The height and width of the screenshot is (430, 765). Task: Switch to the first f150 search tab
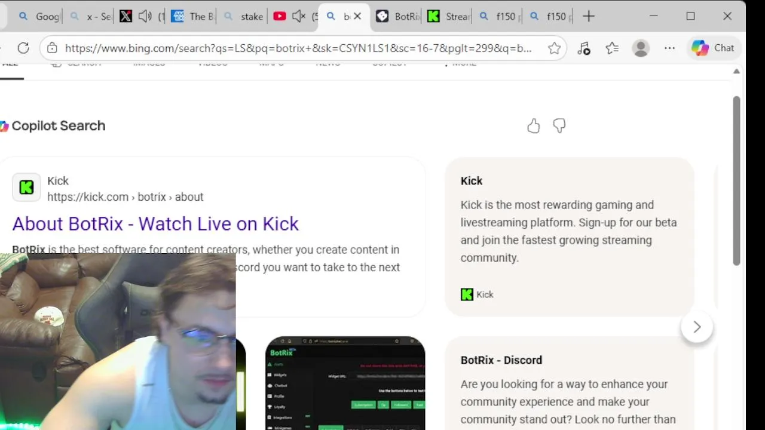coord(500,16)
